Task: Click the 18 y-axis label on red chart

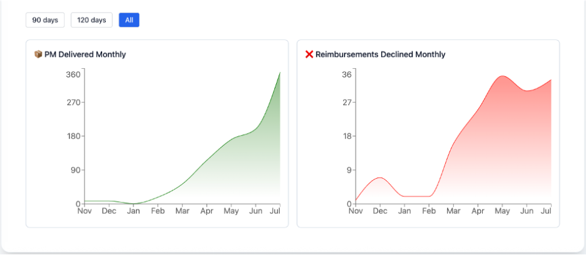Action: (346, 136)
